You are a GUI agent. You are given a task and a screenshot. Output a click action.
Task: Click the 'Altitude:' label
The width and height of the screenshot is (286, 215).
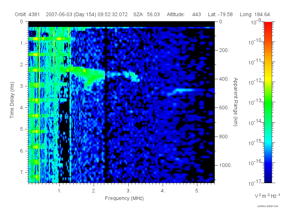click(176, 14)
